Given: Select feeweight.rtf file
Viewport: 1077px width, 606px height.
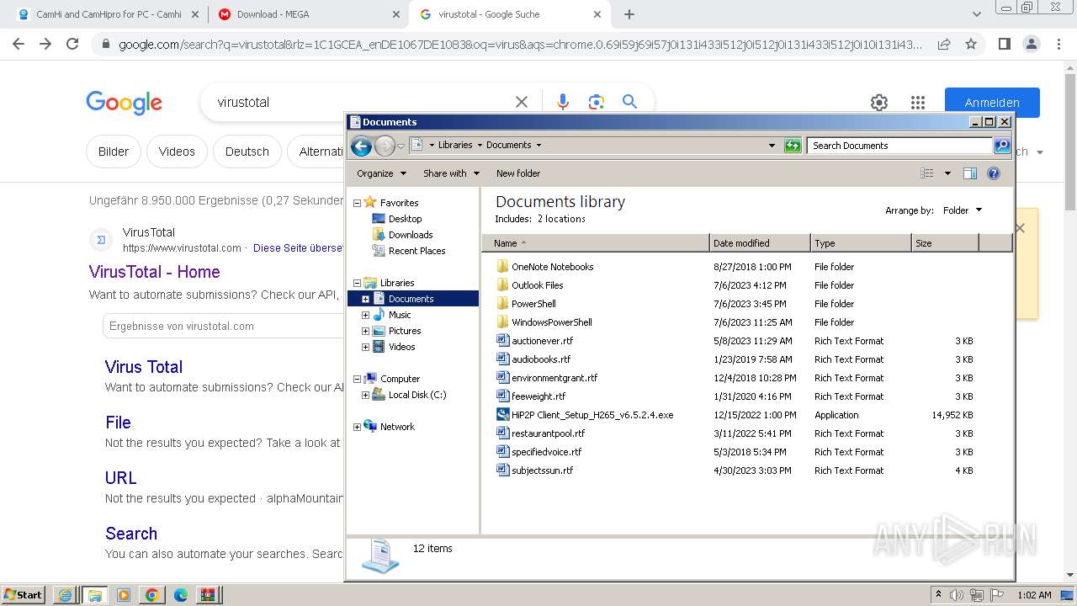Looking at the screenshot, I should pos(538,396).
